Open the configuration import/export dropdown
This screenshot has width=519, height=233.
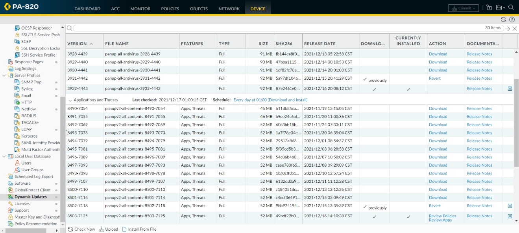click(501, 7)
